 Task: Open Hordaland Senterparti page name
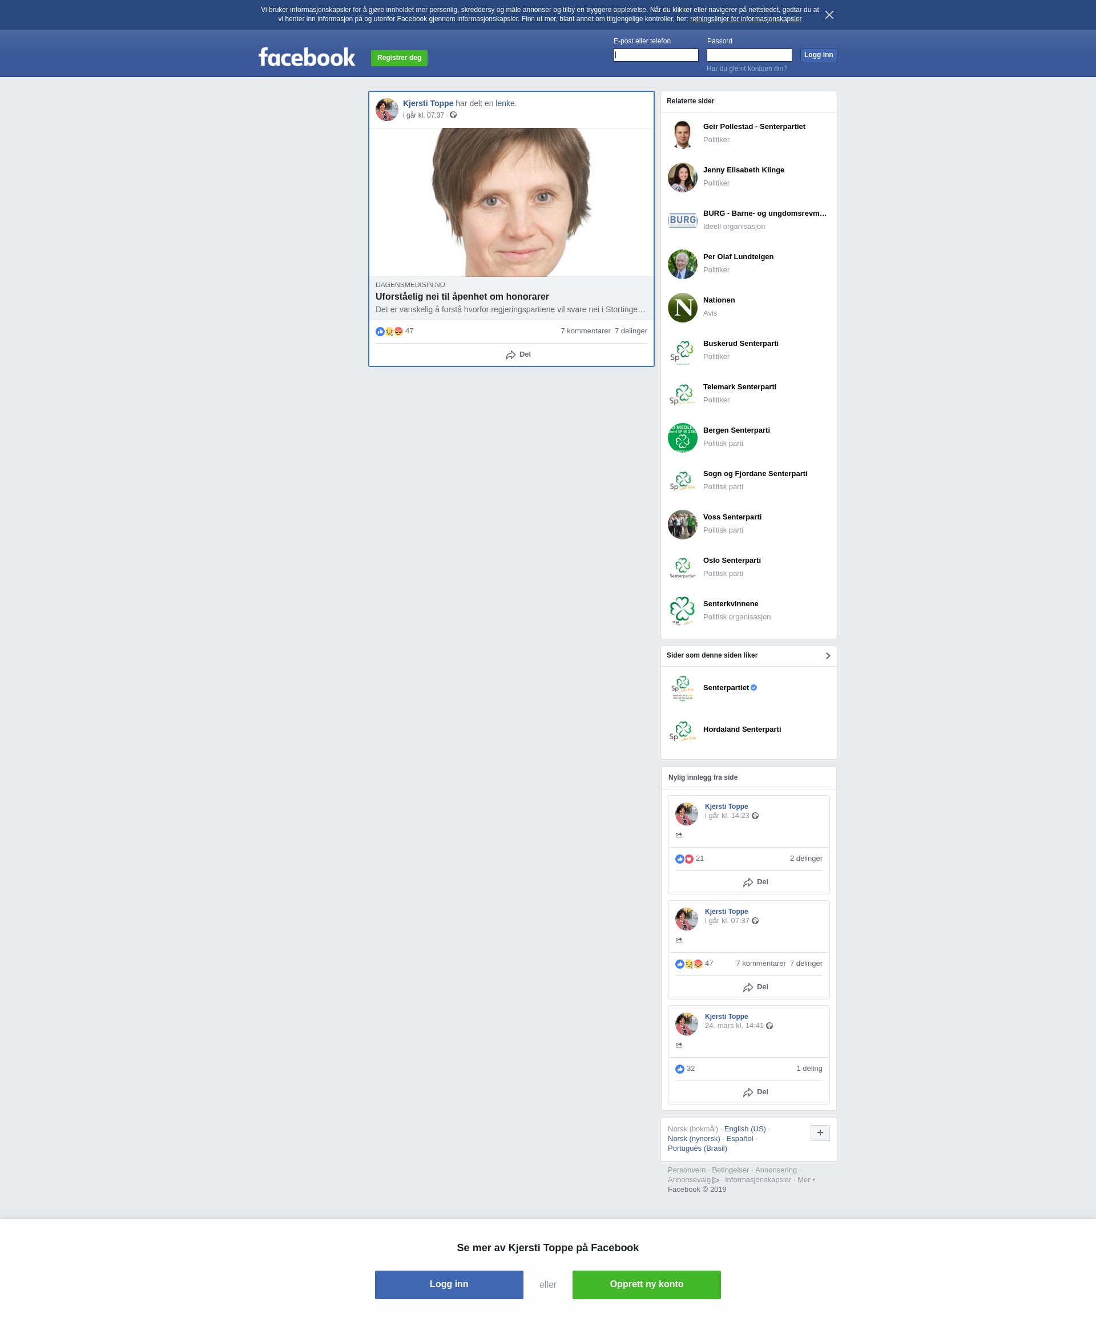[742, 729]
